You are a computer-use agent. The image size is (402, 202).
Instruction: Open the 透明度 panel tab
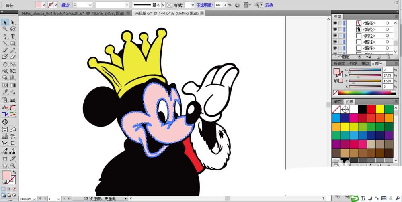[339, 63]
